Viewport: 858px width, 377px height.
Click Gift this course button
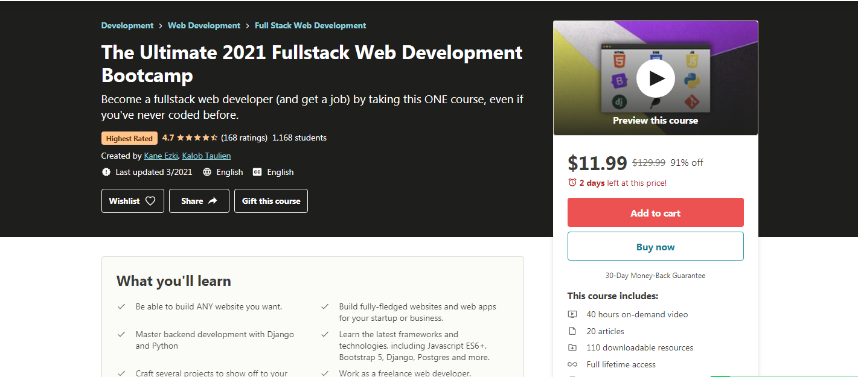click(271, 201)
